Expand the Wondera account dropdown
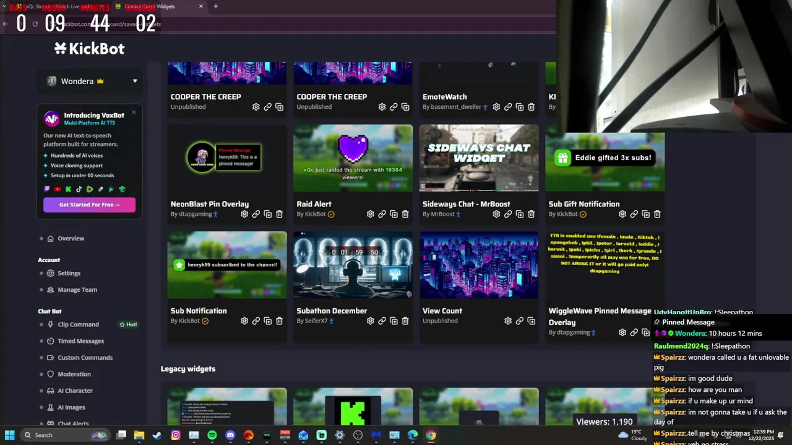This screenshot has width=792, height=445. (x=135, y=81)
